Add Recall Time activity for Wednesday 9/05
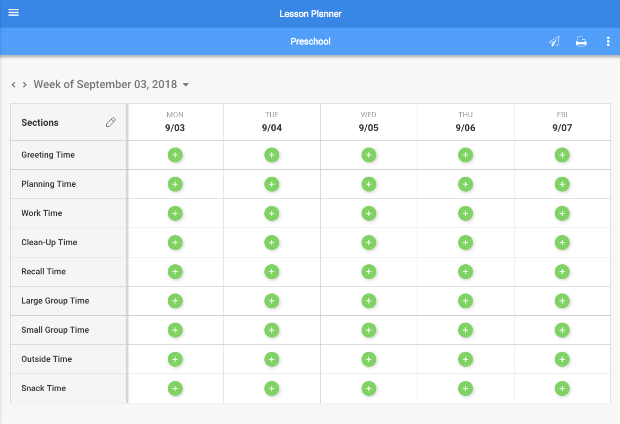This screenshot has height=424, width=620. pos(368,272)
